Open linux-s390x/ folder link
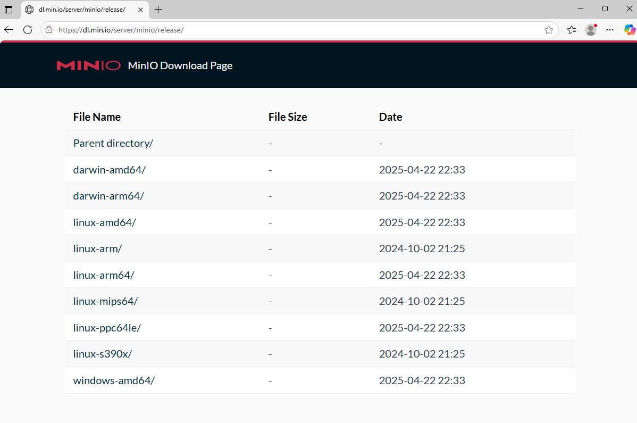 pos(103,354)
